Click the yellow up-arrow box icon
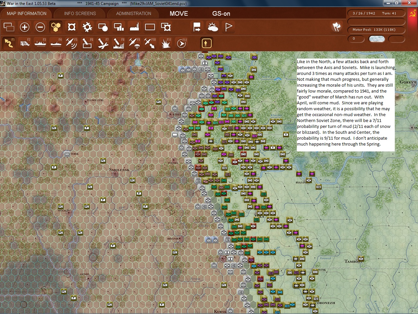Viewport: 418px width, 314px height. 206,43
